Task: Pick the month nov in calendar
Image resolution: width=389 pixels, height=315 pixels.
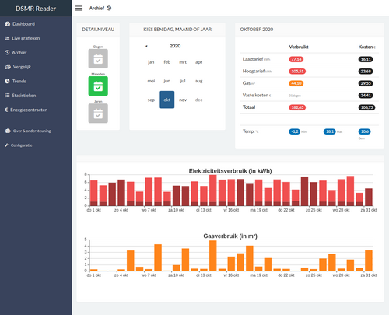Action: (x=183, y=100)
